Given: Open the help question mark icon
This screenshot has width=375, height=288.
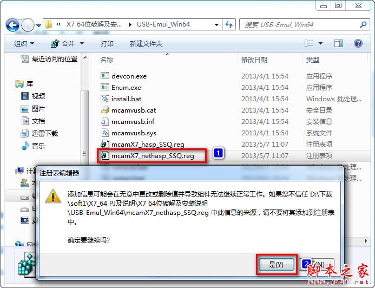Looking at the screenshot, I should 358,43.
